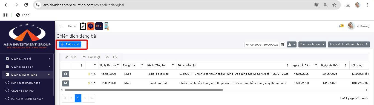The height and width of the screenshot is (105, 374).
Task: Click edit icon for EXDOOH campaign row
Action: [x=66, y=74]
